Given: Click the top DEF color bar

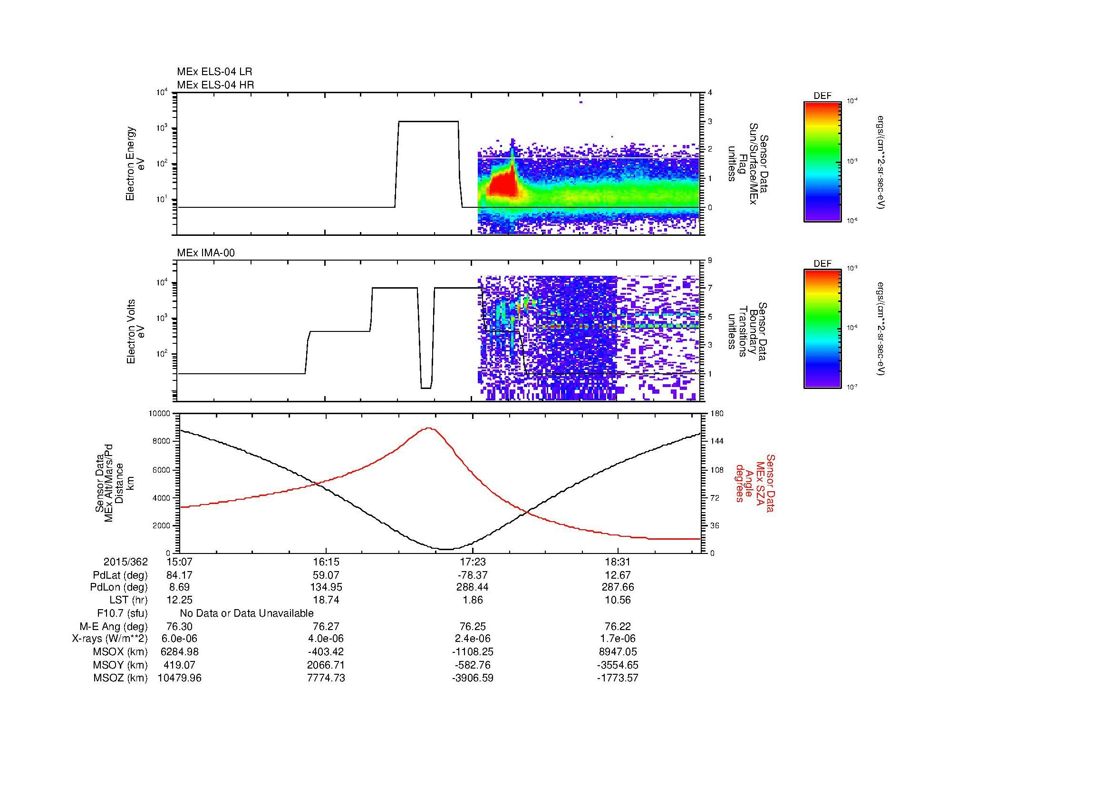Looking at the screenshot, I should tap(822, 161).
